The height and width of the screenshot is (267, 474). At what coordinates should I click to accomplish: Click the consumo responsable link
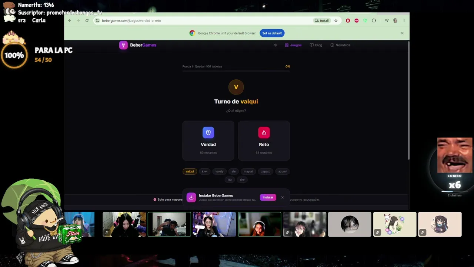[304, 200]
